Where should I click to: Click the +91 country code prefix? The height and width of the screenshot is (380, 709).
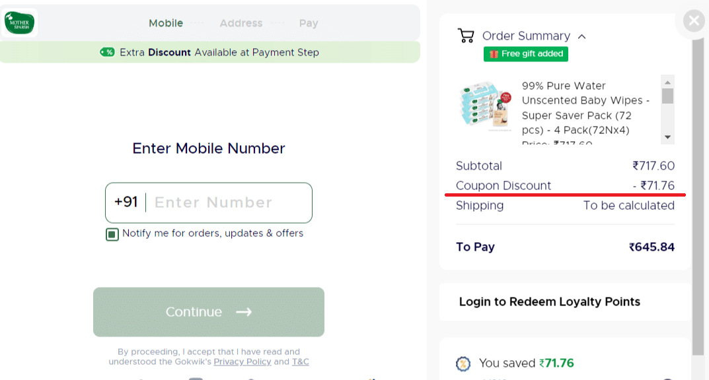point(126,203)
